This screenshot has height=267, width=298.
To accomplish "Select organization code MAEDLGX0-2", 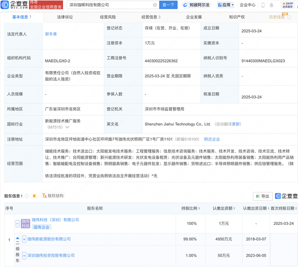I will click(x=57, y=61).
